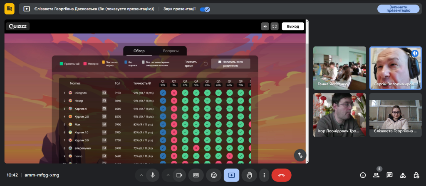Click the Зупинити презентацію button
The image size is (426, 186).
[x=398, y=9]
